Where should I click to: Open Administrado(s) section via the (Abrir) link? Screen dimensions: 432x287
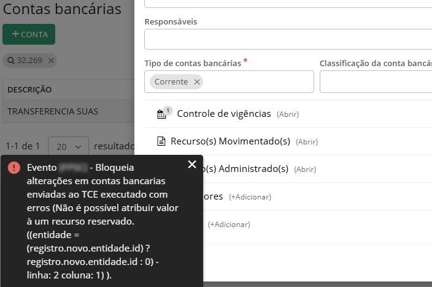pyautogui.click(x=305, y=169)
